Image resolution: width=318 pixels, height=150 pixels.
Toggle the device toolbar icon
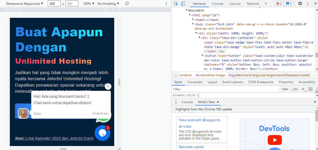183,3
